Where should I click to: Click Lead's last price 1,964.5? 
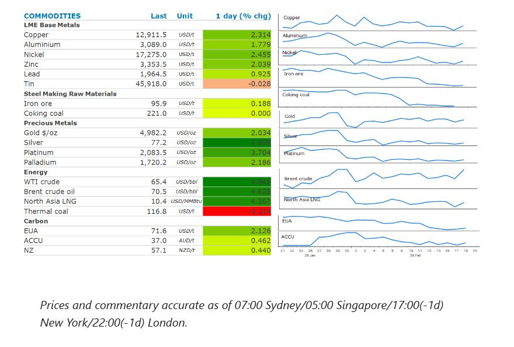point(154,74)
